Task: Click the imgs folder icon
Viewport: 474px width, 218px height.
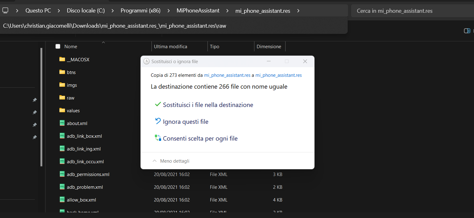Action: [62, 85]
